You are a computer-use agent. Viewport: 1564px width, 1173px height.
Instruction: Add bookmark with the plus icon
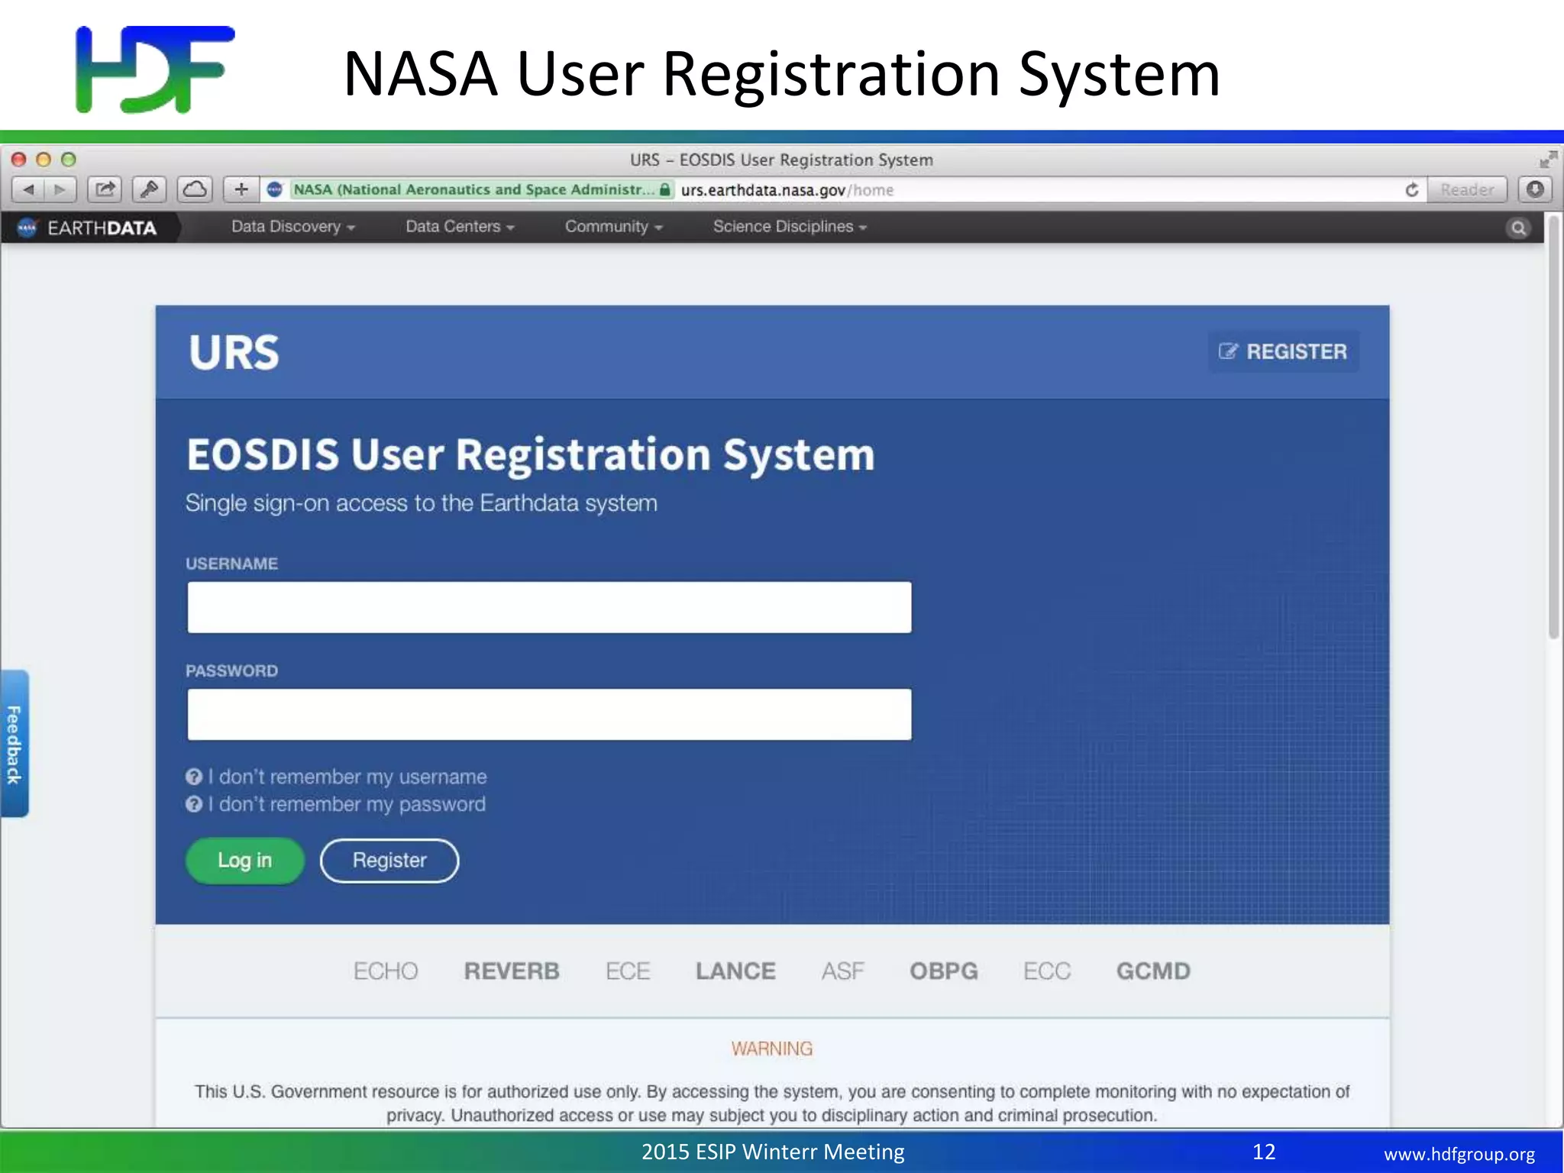pyautogui.click(x=241, y=189)
